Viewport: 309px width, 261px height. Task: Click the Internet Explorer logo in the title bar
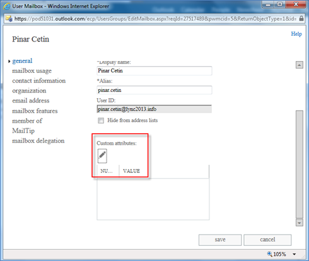pos(6,6)
